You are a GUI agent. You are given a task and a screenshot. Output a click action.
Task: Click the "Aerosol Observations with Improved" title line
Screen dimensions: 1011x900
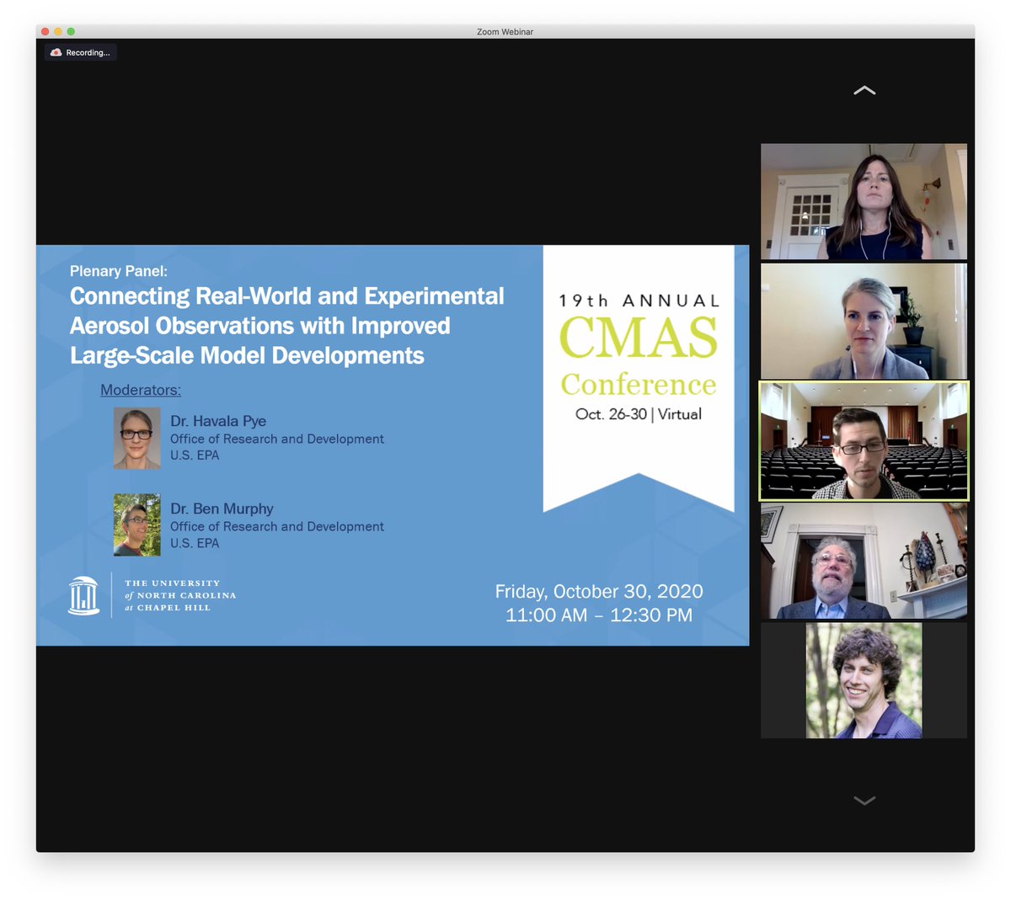pos(260,326)
